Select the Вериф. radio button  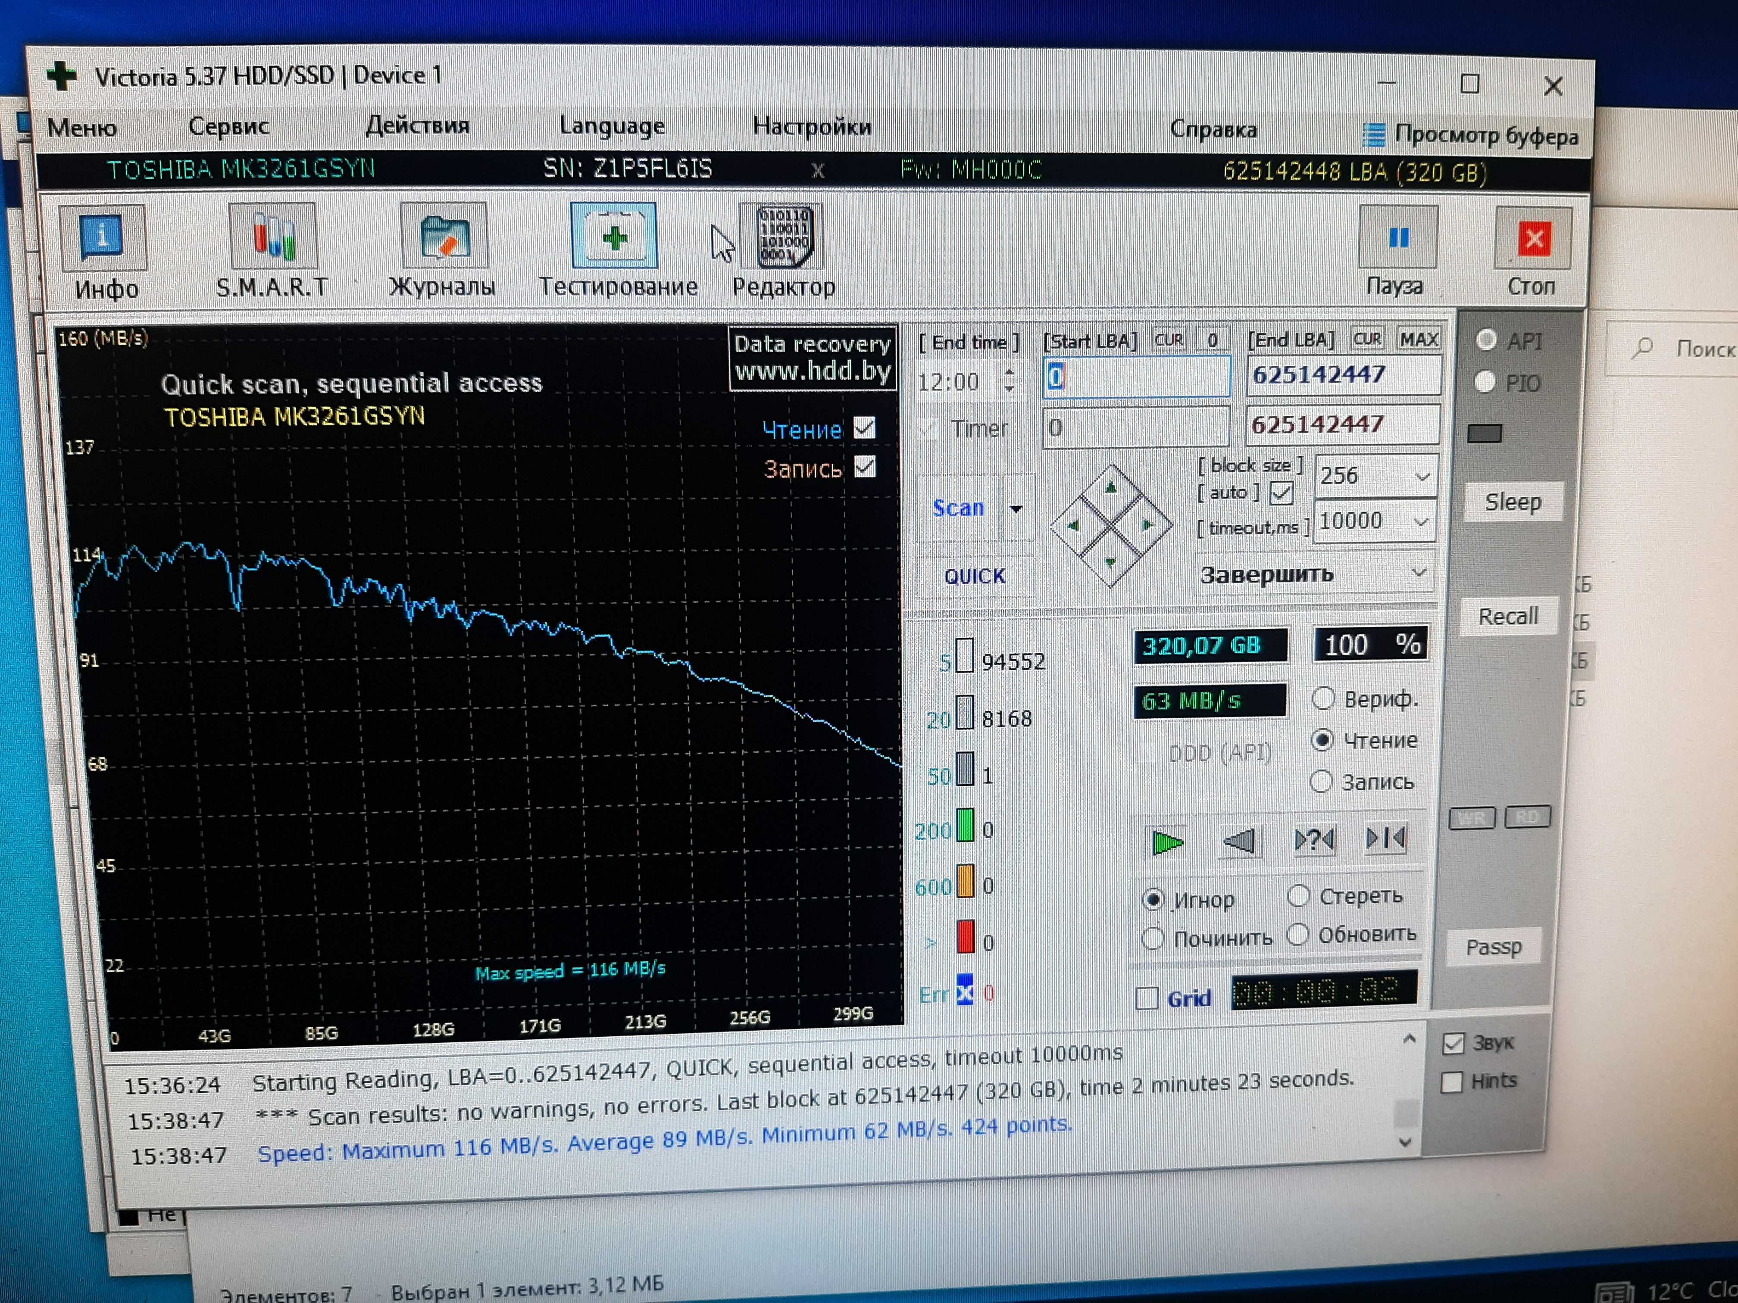pyautogui.click(x=1323, y=698)
